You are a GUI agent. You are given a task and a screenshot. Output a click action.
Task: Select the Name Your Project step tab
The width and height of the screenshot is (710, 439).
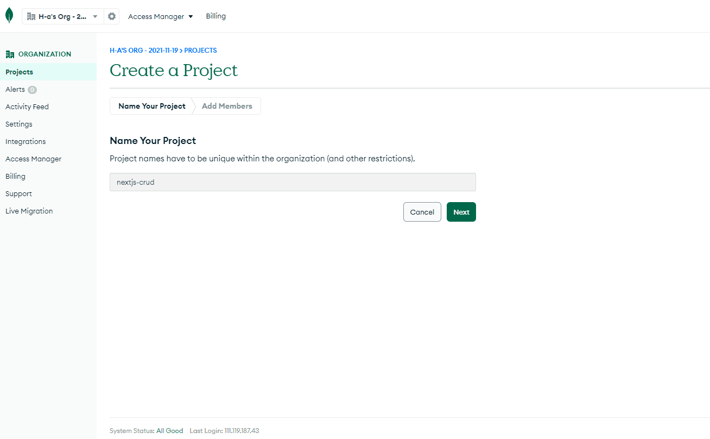pos(152,106)
